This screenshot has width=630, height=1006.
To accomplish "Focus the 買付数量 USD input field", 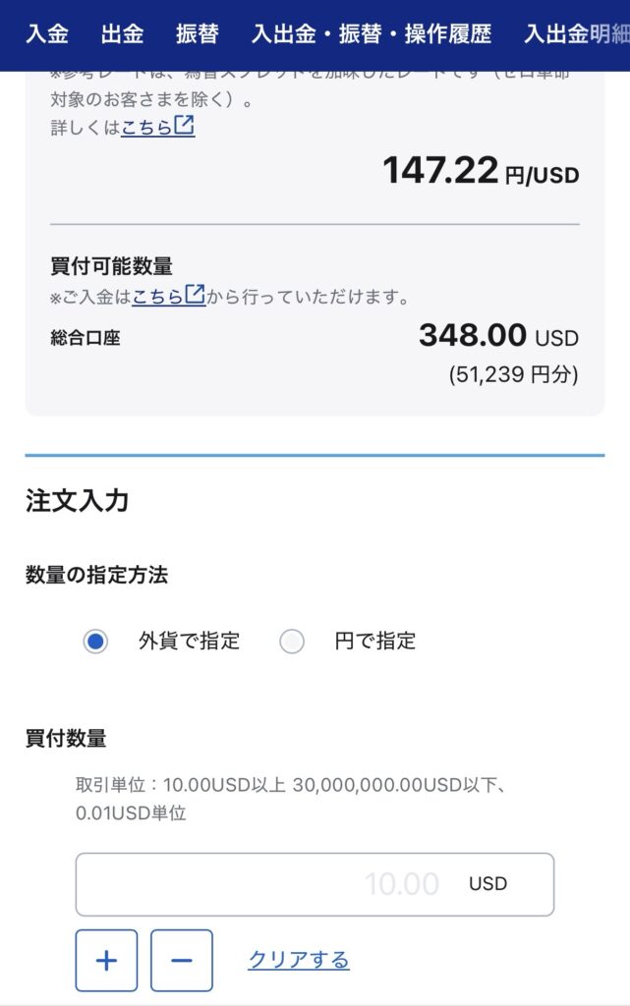I will click(315, 884).
